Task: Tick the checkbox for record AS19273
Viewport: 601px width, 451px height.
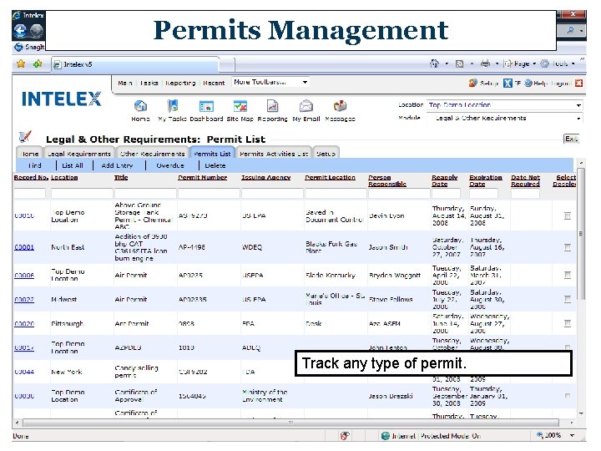Action: point(568,216)
